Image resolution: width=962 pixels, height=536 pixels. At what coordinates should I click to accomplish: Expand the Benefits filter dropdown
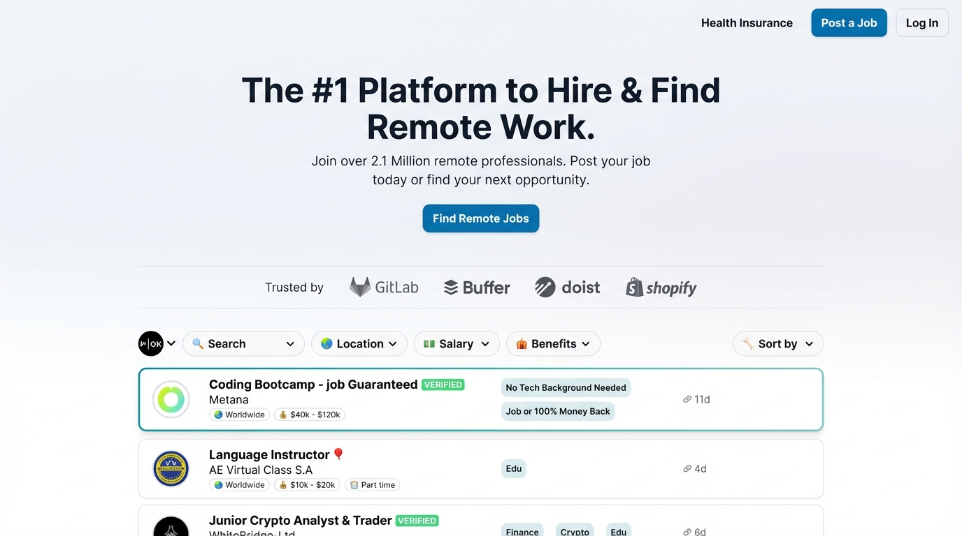[x=553, y=343]
